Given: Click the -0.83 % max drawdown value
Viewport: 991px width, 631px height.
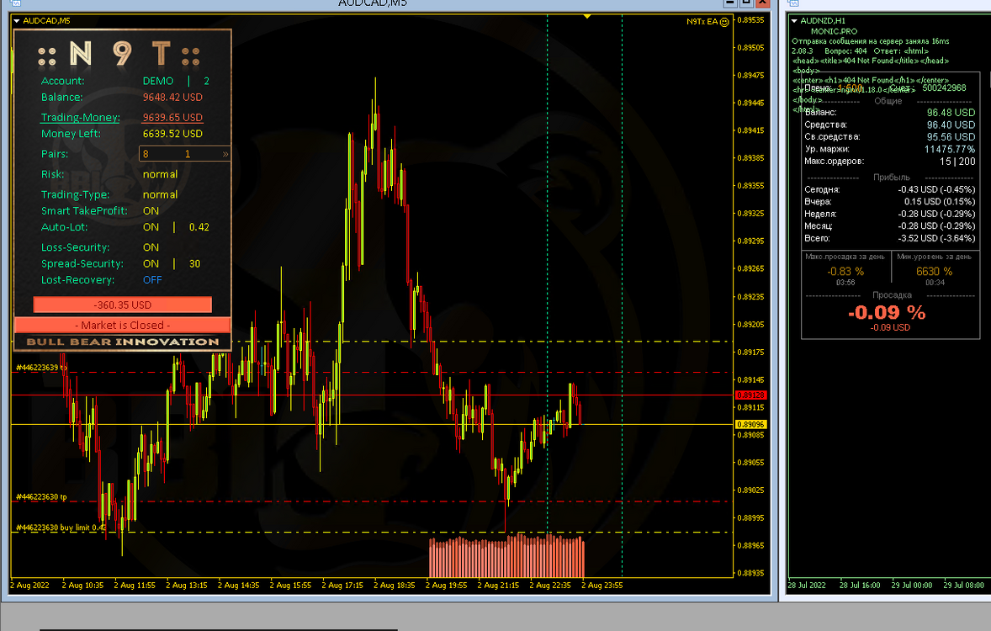Looking at the screenshot, I should pos(845,271).
